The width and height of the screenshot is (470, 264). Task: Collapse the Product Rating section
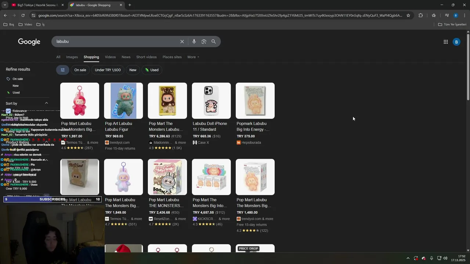(46, 142)
